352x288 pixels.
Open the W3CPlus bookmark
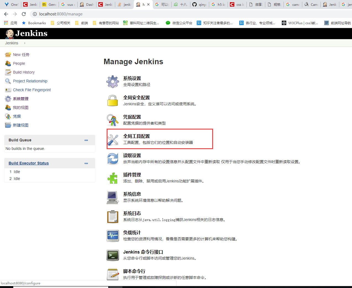coord(300,23)
